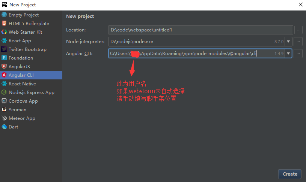Click the React Native atom icon

point(4,84)
